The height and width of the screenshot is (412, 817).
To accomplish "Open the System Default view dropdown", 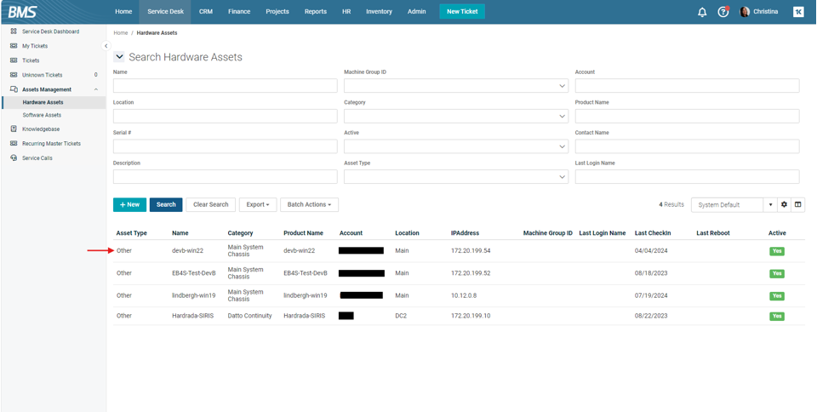I will coord(770,204).
